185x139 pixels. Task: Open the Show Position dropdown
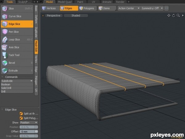(x=29, y=123)
